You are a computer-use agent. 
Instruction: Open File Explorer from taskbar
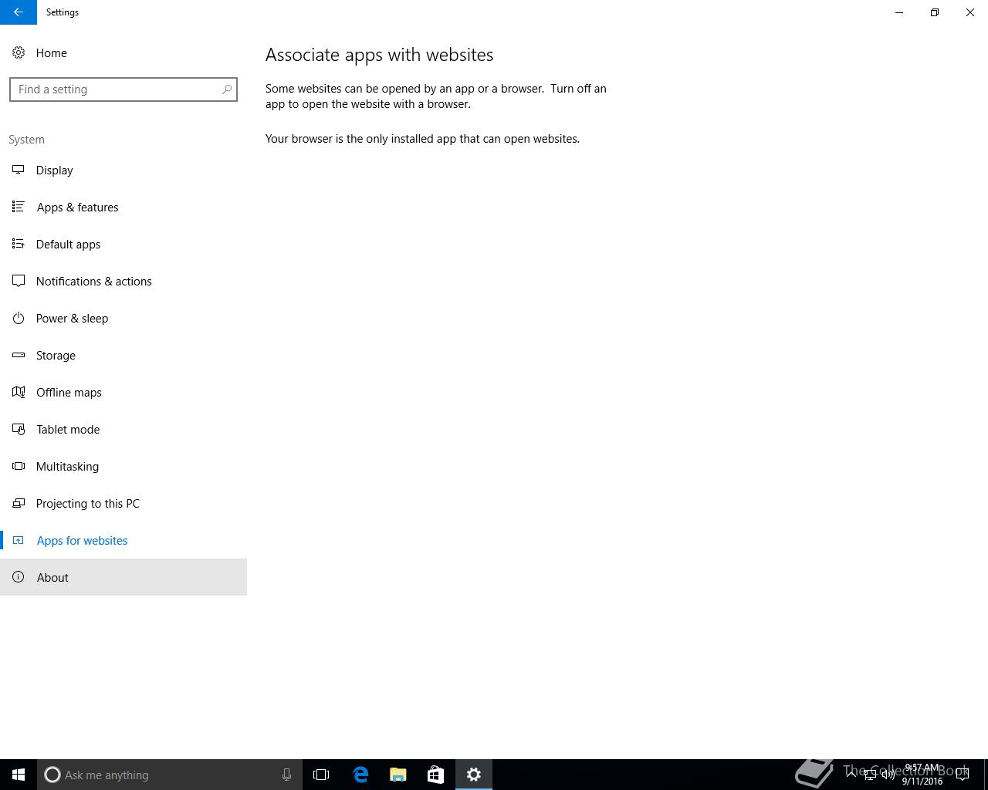(398, 775)
